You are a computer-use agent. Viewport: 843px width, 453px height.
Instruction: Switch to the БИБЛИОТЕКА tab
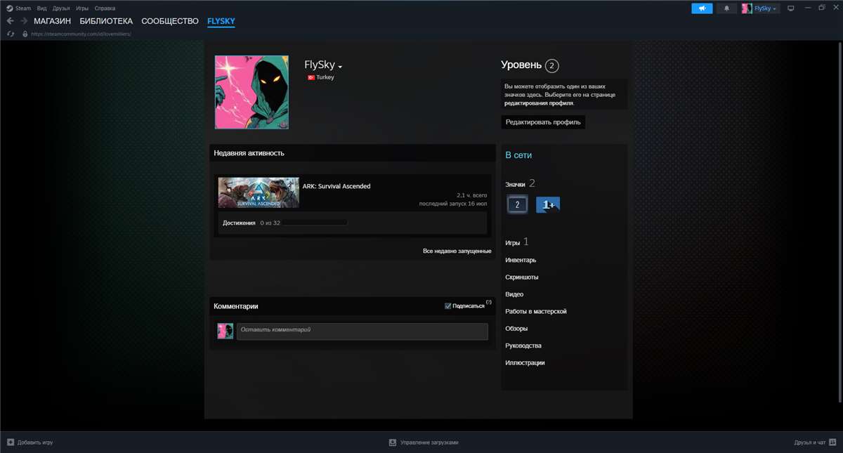pos(107,21)
